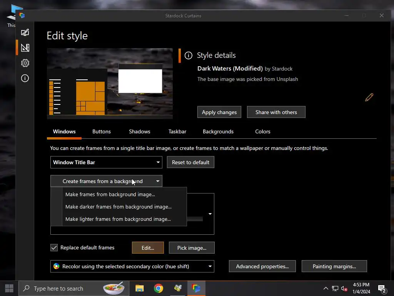The image size is (394, 296).
Task: Open Settings gear in Curtains sidebar
Action: pos(25,63)
